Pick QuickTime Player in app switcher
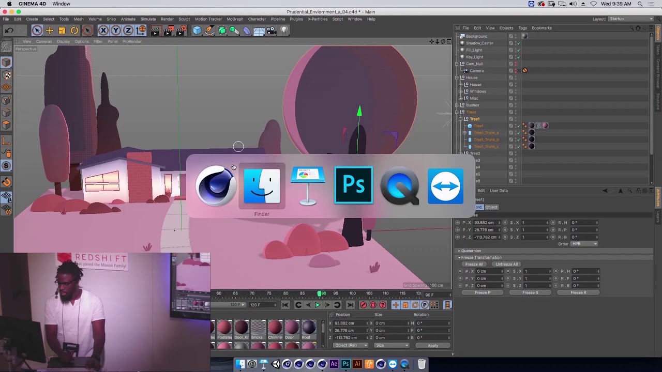662x372 pixels. click(400, 185)
